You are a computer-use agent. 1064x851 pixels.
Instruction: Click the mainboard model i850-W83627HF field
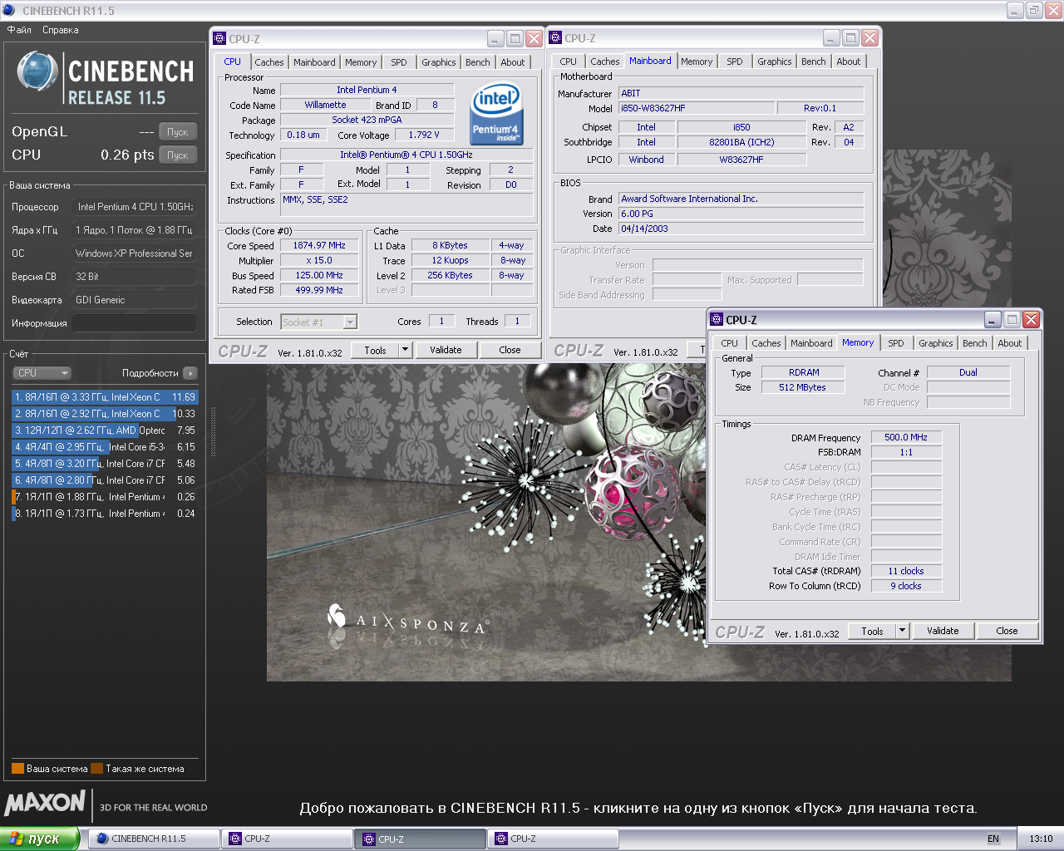point(696,108)
